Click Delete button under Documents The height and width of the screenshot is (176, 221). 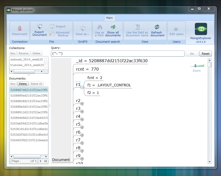coord(23,84)
